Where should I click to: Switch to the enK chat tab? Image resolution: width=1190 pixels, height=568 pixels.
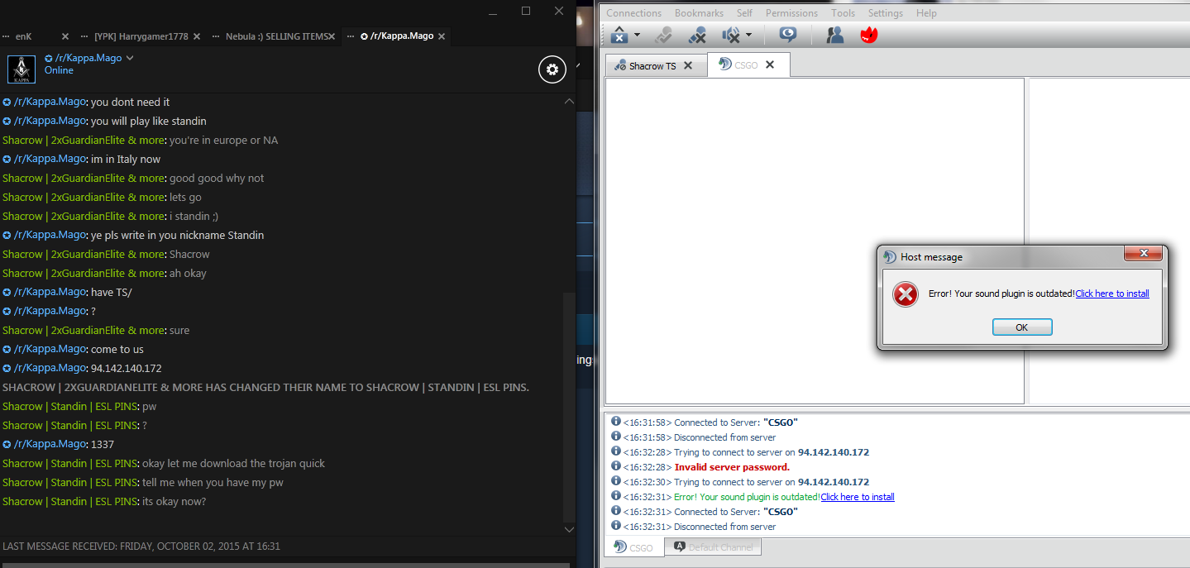[24, 36]
